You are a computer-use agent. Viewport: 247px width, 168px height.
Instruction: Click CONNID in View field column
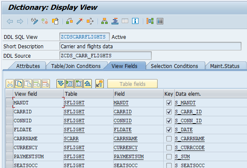click(23, 121)
